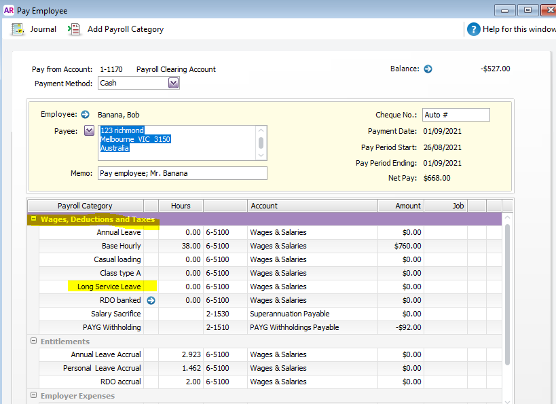556x404 pixels.
Task: Open Help for this window
Action: tap(474, 29)
